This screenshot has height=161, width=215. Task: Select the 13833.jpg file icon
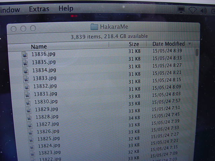point(26,79)
